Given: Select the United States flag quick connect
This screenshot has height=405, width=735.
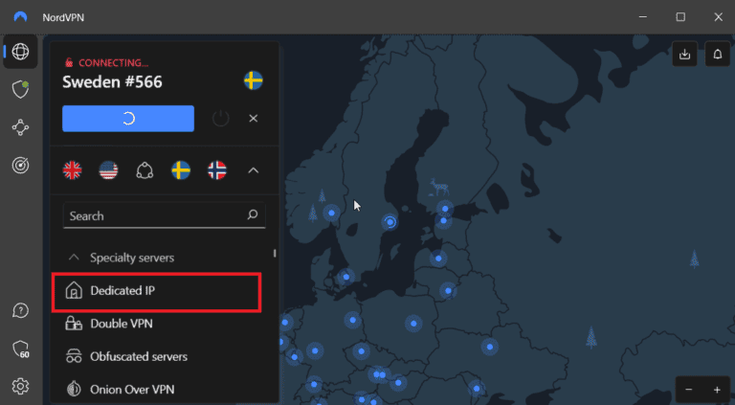Looking at the screenshot, I should coord(108,170).
